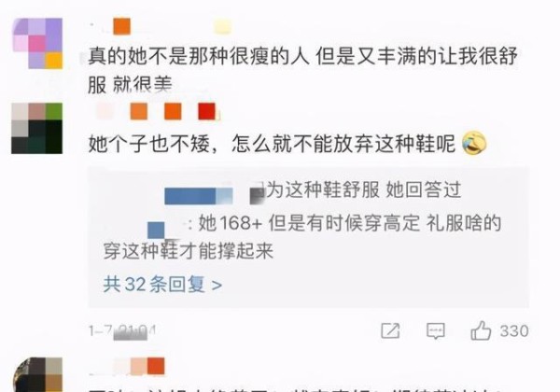Tap the reply text 为这种鞋舒服 她回答过
This screenshot has height=392, width=560.
[x=364, y=189]
